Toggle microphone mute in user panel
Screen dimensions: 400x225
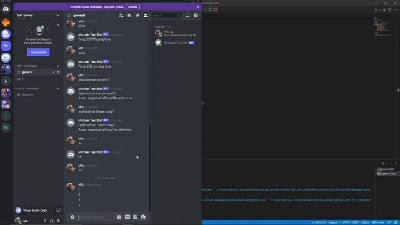point(45,221)
